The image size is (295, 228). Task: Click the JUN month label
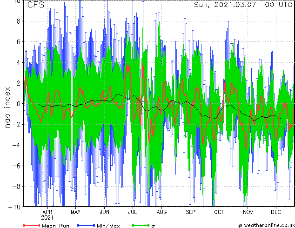(104, 212)
